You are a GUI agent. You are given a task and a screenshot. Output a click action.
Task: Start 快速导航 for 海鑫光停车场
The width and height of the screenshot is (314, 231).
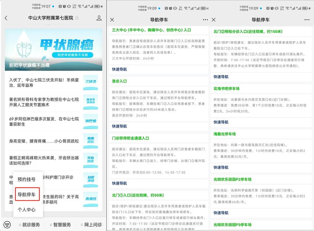coord(221,167)
